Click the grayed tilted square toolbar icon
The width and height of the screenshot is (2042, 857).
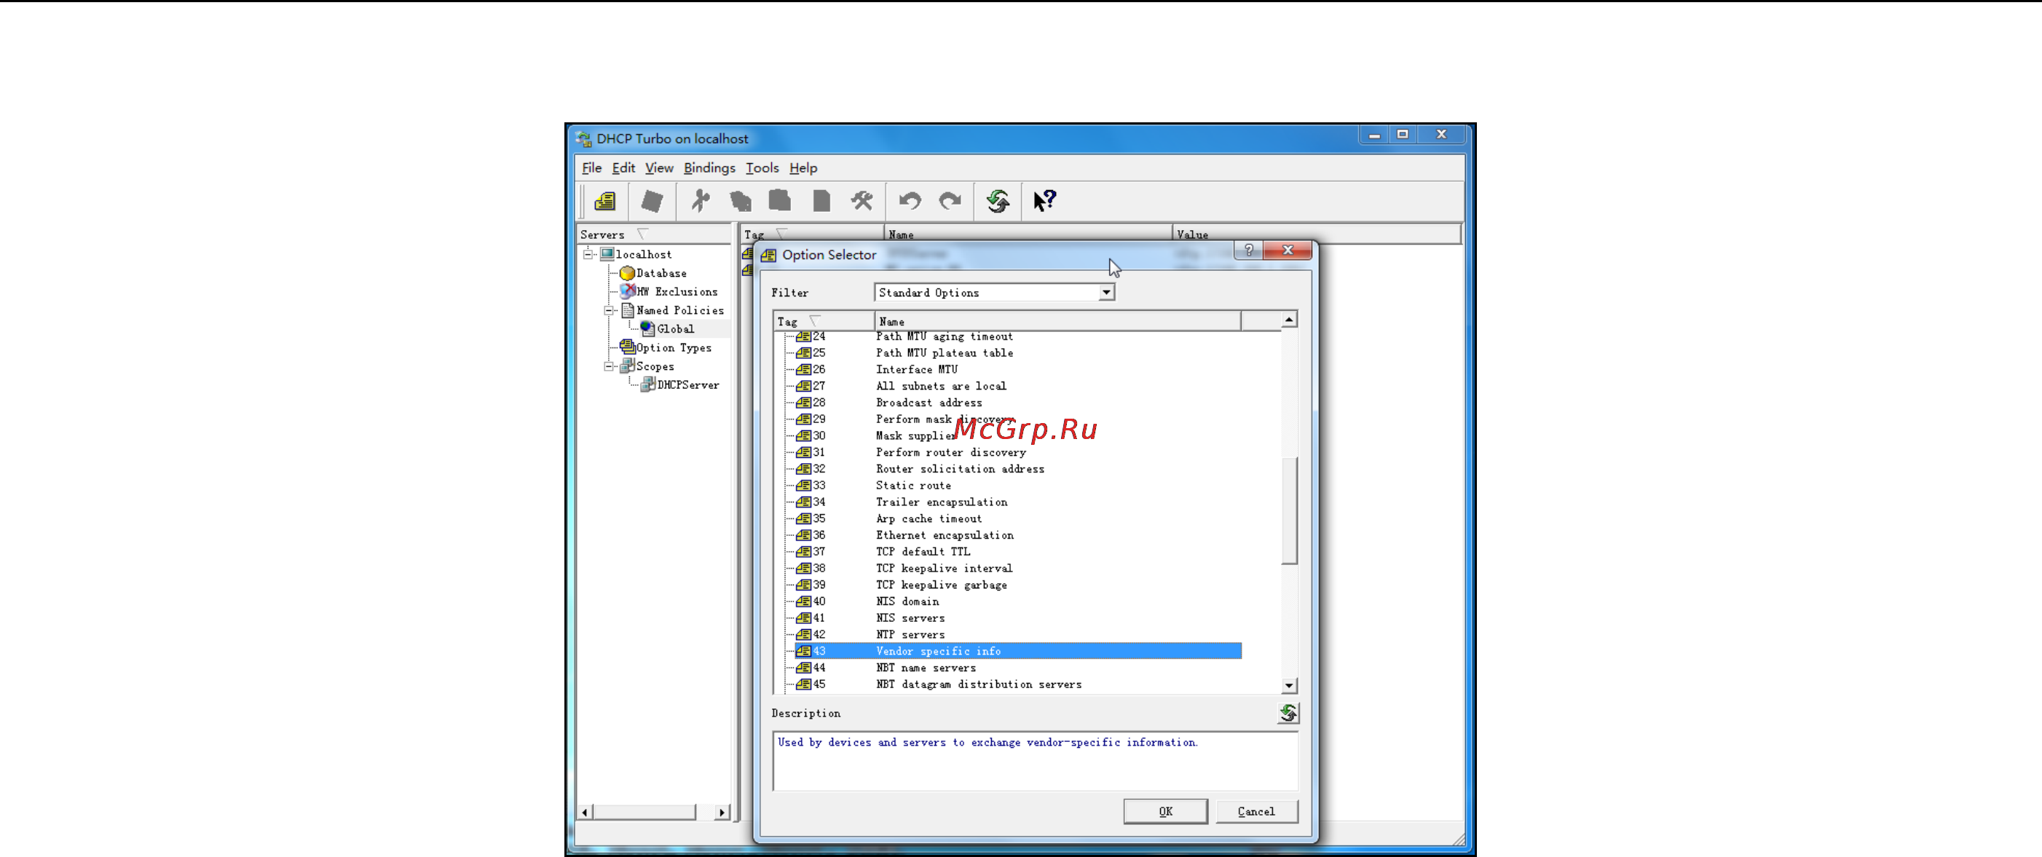coord(652,202)
